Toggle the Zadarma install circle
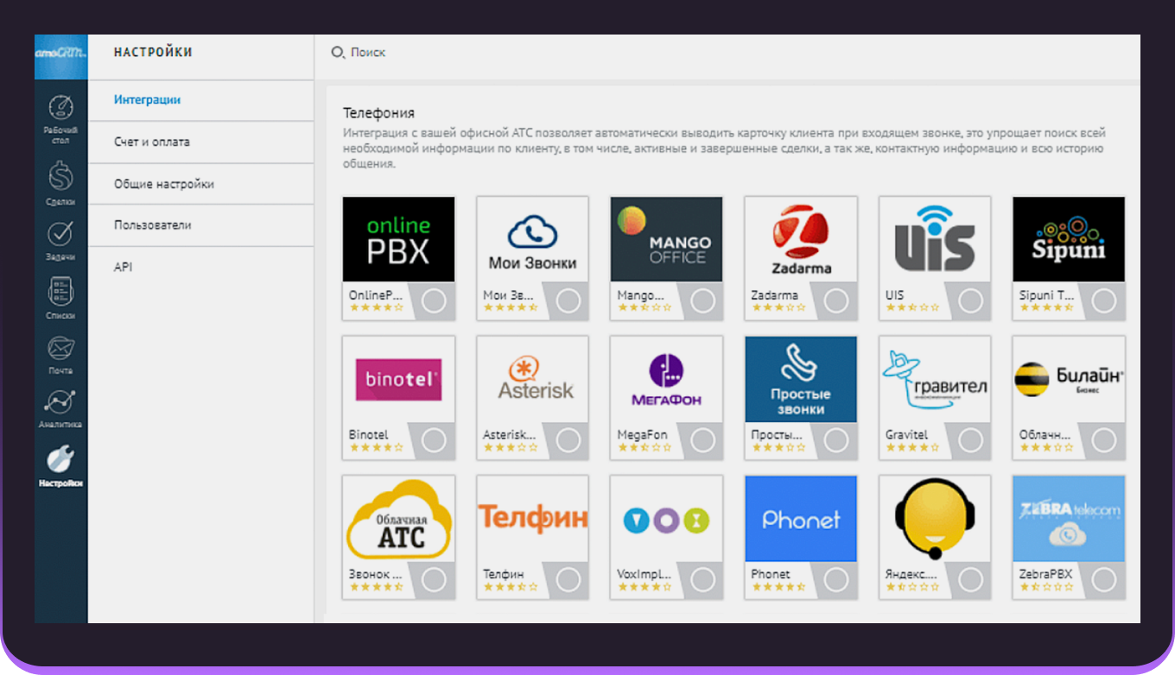Image resolution: width=1175 pixels, height=675 pixels. click(x=836, y=300)
